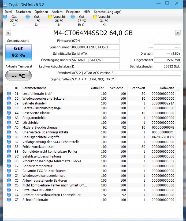186x221 pixels.
Task: Click status icon of Gesamte ECC-Bit-Korrekturen row
Action: pos(9,171)
